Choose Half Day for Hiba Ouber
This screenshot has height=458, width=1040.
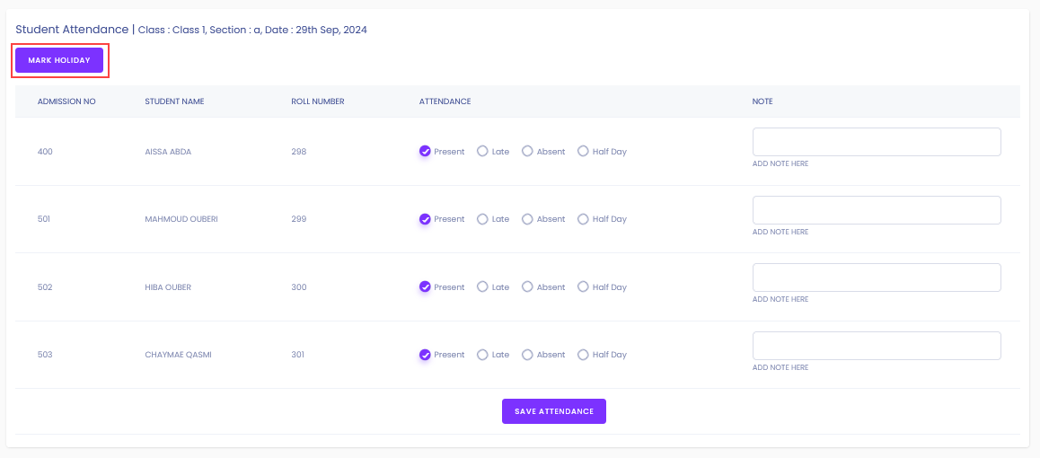click(583, 287)
